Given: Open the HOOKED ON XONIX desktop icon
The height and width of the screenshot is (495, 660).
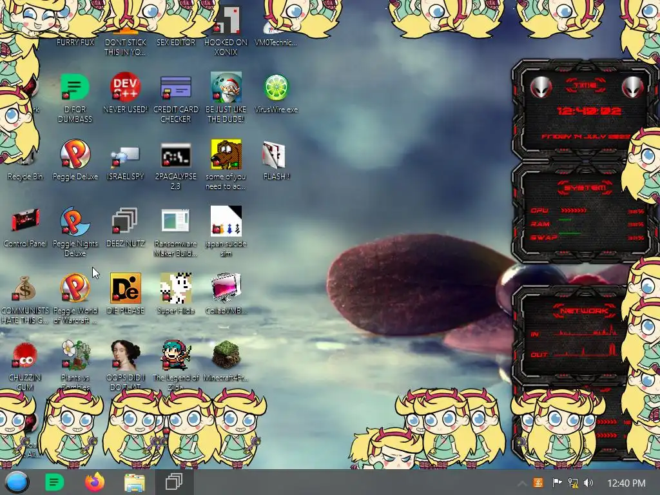Looking at the screenshot, I should pyautogui.click(x=226, y=20).
